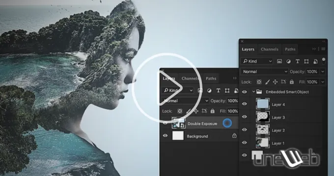Collapse right panel with top double arrows
Image resolution: width=334 pixels, height=176 pixels.
(x=324, y=42)
